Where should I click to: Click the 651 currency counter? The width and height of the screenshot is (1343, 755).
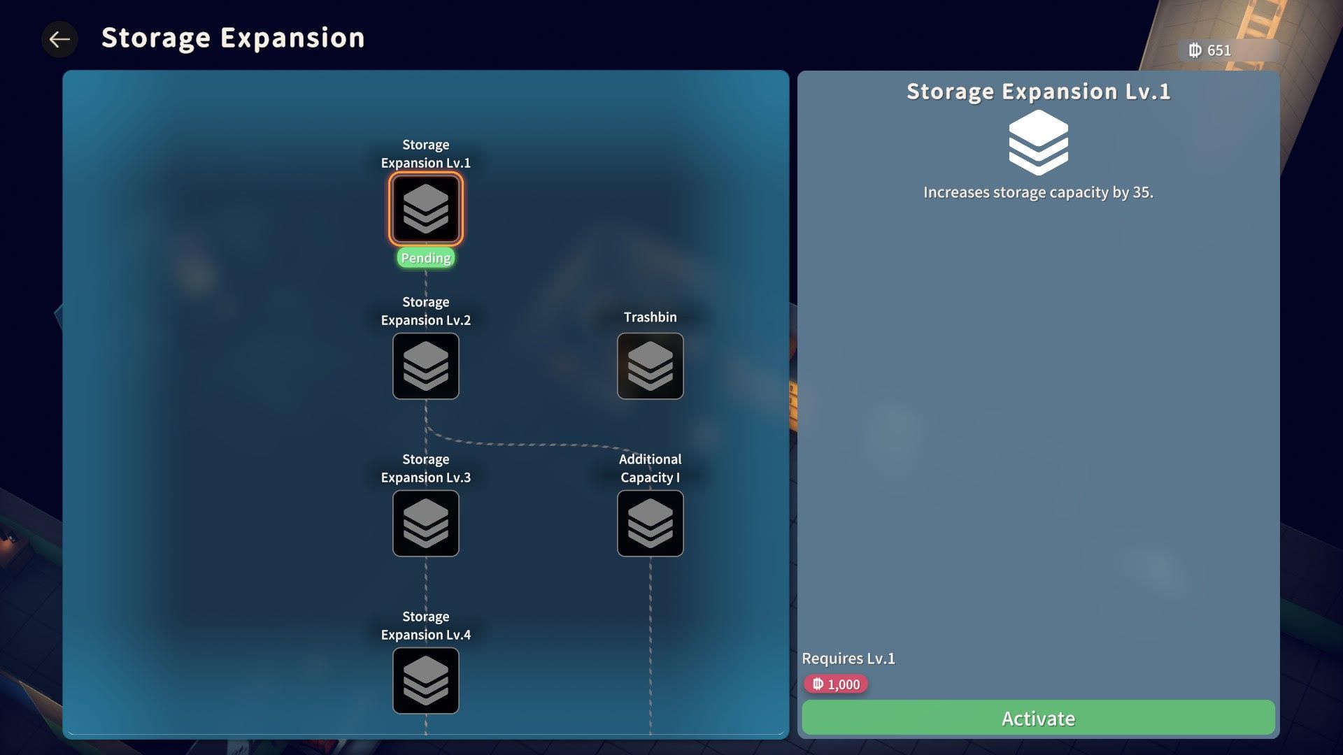[1210, 50]
